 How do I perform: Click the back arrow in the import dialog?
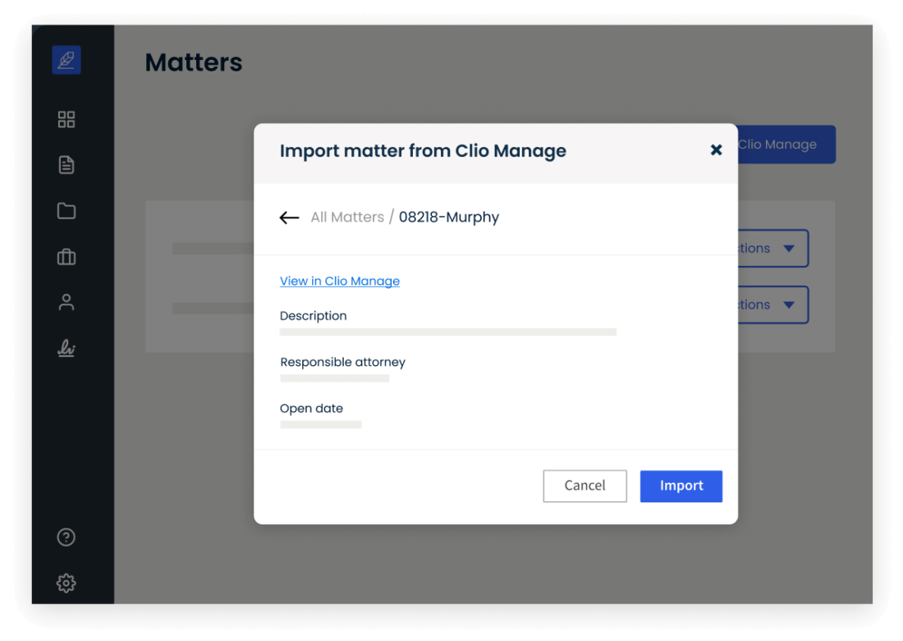click(288, 217)
